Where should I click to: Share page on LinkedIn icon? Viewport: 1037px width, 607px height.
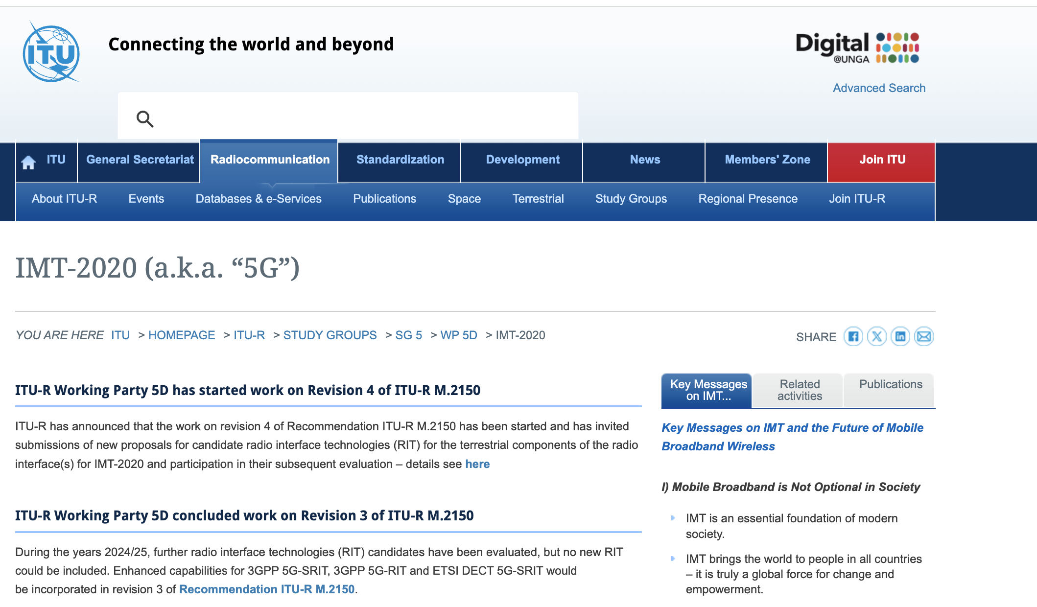pos(900,336)
